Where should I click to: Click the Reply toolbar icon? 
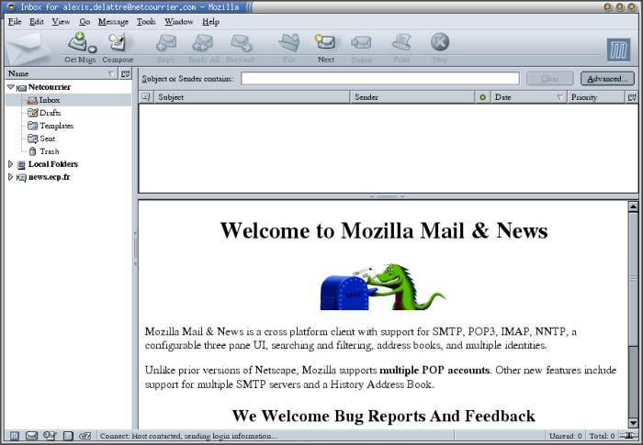pos(166,48)
